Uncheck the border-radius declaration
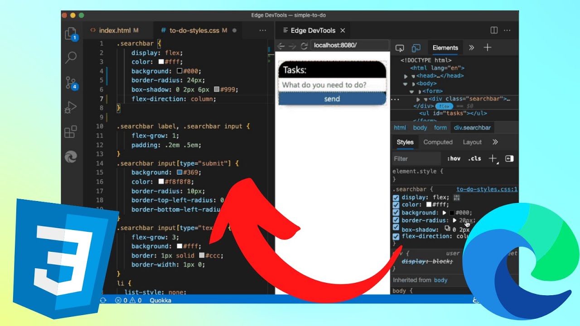The height and width of the screenshot is (326, 580). [396, 220]
